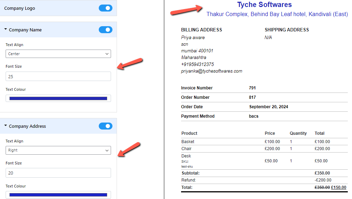Click the +919594312375 phone number
The image size is (352, 199).
tap(197, 65)
